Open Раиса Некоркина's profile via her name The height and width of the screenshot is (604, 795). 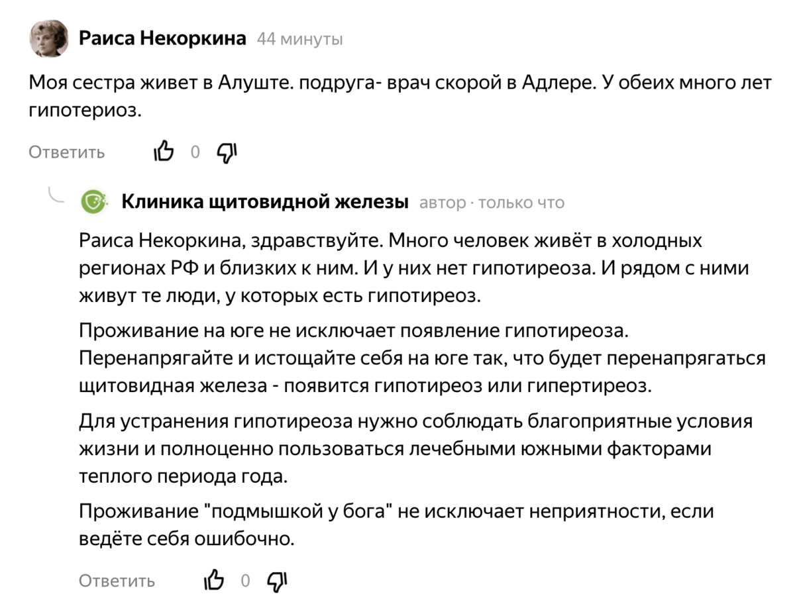point(162,38)
